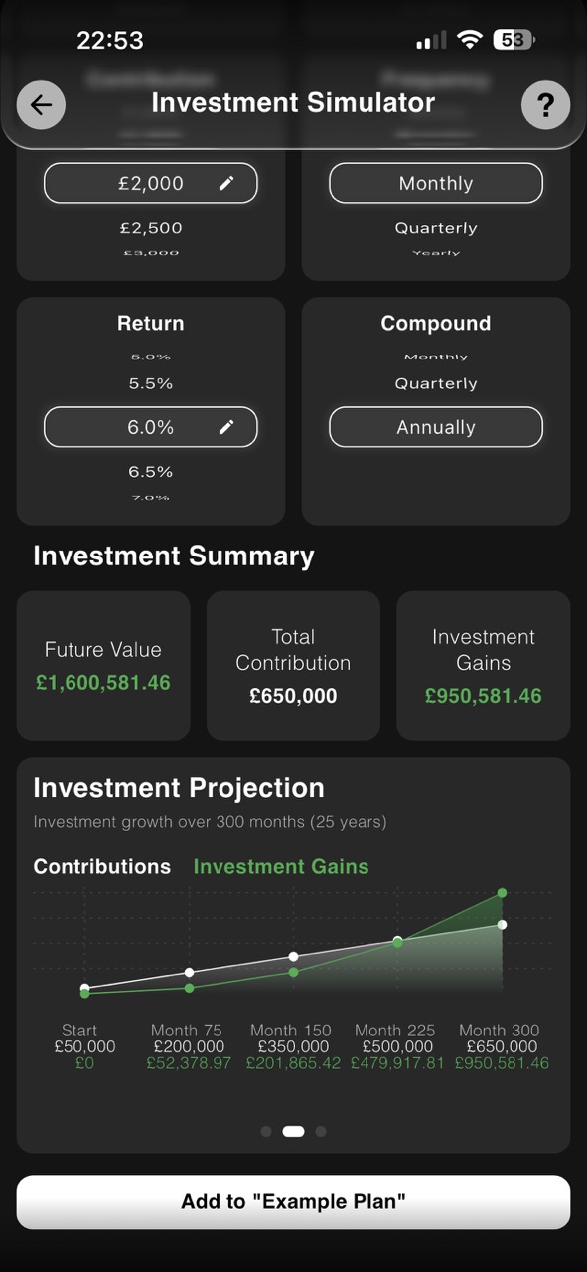The width and height of the screenshot is (587, 1272).
Task: Toggle the Investment Gains chart legend
Action: (x=280, y=866)
